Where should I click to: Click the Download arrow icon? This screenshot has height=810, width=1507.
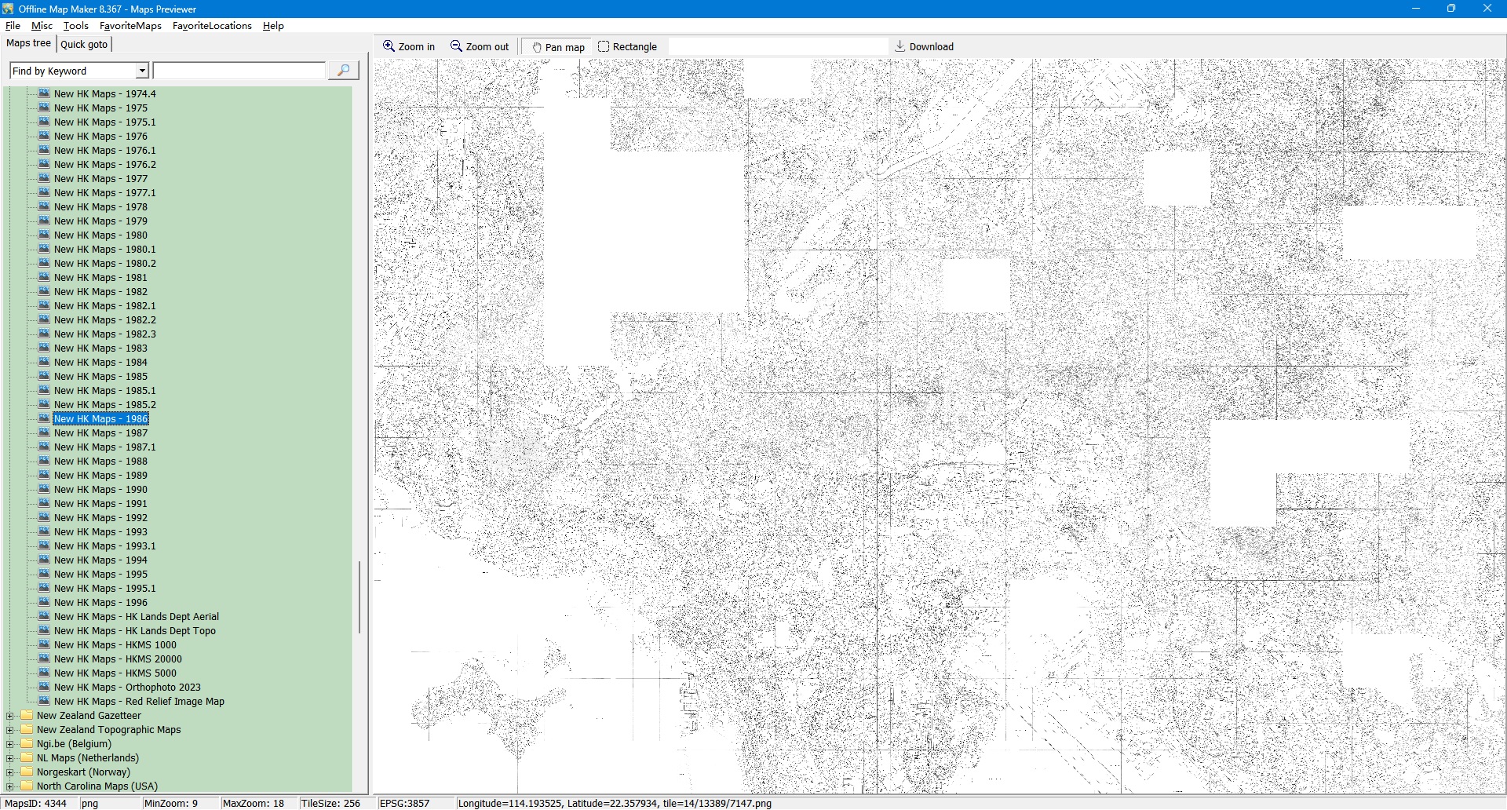pos(900,46)
